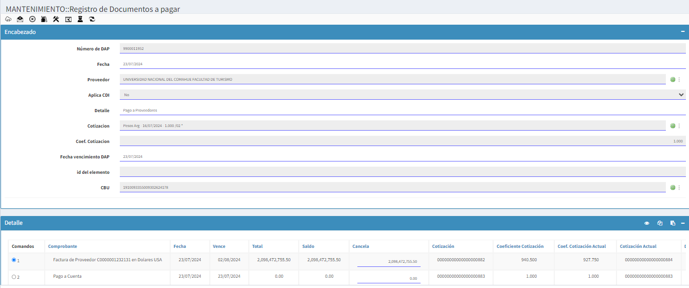Click green lookup icon beside Proveedor field

coord(673,80)
